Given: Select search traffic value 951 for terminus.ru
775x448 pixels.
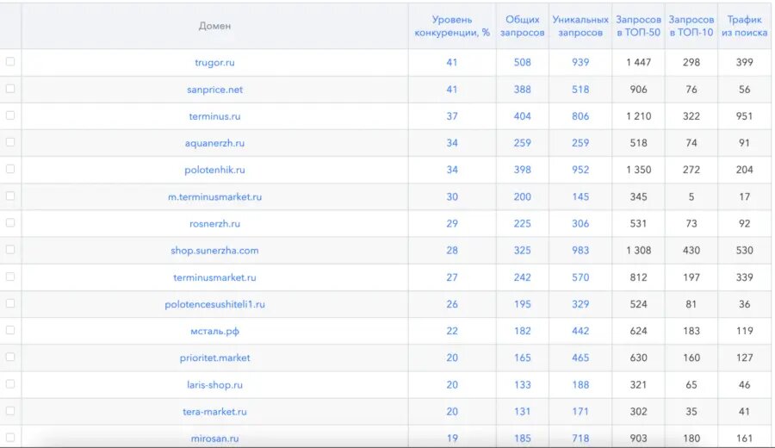Looking at the screenshot, I should coord(744,116).
